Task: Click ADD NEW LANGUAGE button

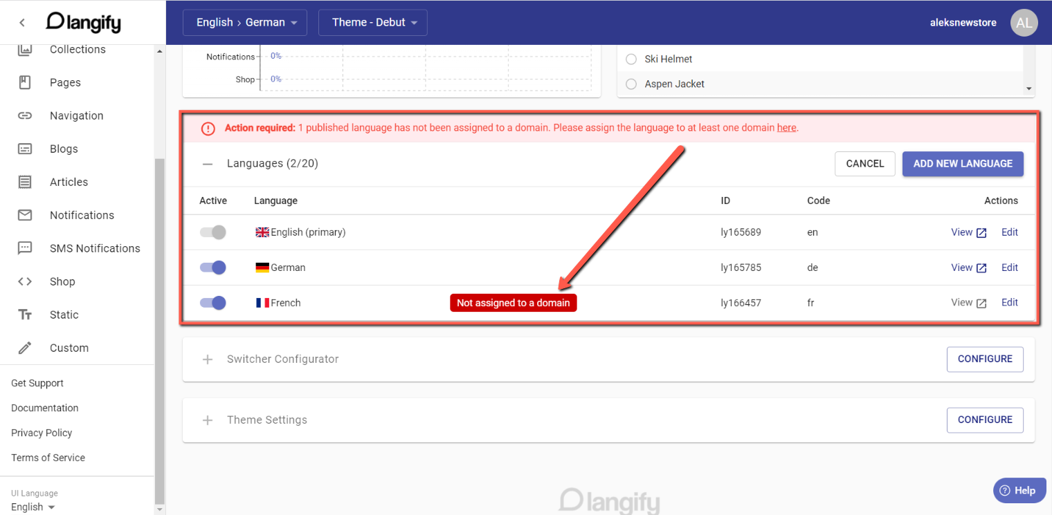Action: coord(963,164)
